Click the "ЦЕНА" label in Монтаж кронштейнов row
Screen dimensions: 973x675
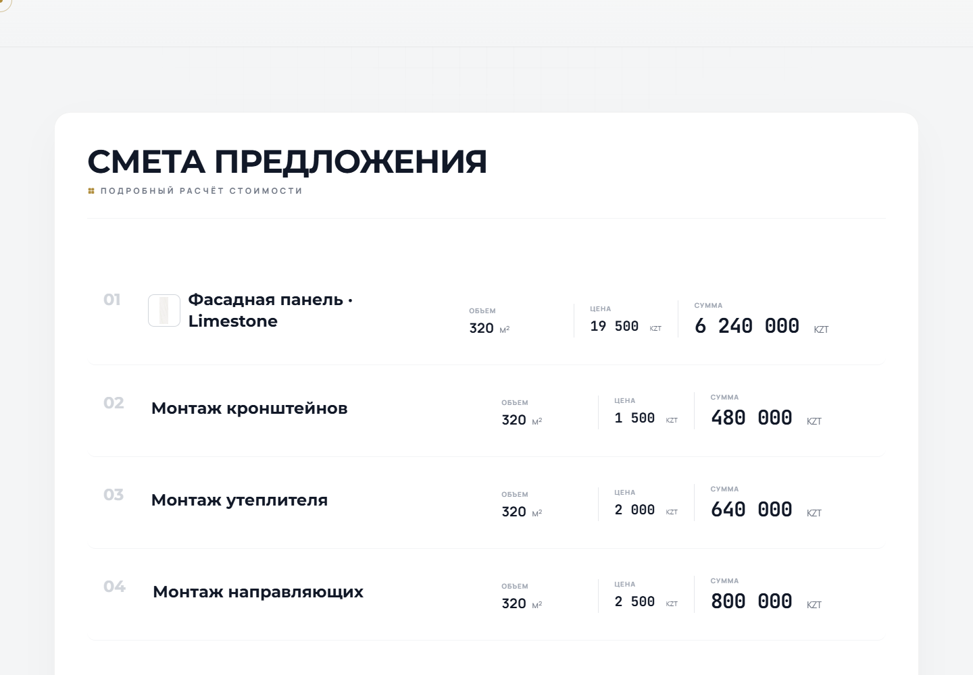pyautogui.click(x=625, y=401)
